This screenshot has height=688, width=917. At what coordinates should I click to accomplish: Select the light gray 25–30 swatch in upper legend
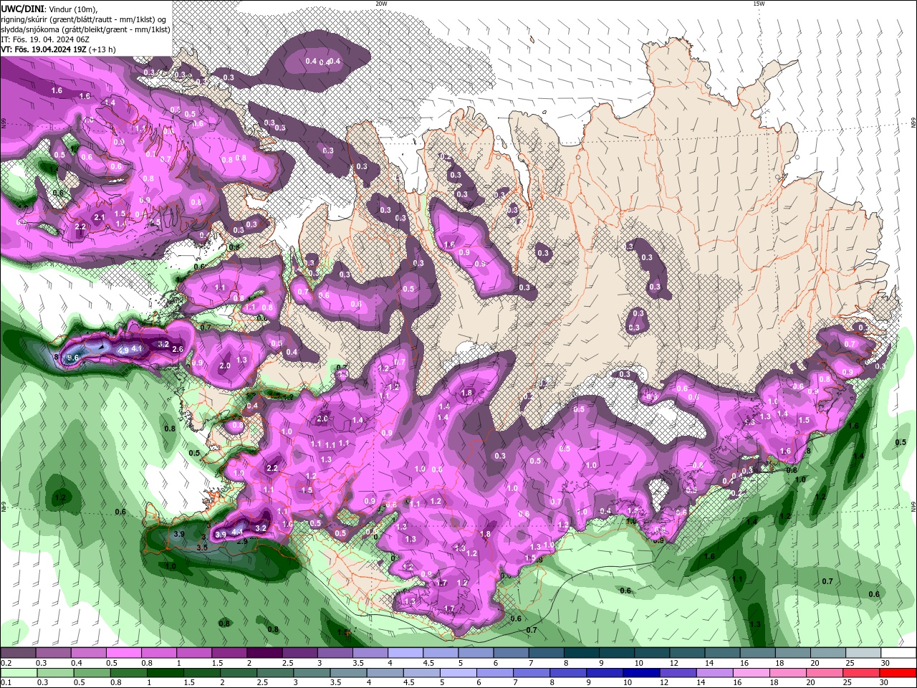coord(863,653)
